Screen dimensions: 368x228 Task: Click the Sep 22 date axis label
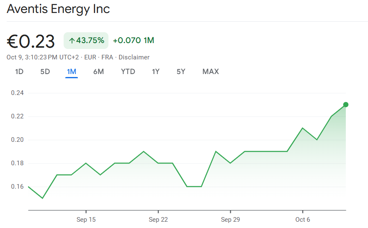tap(158, 220)
